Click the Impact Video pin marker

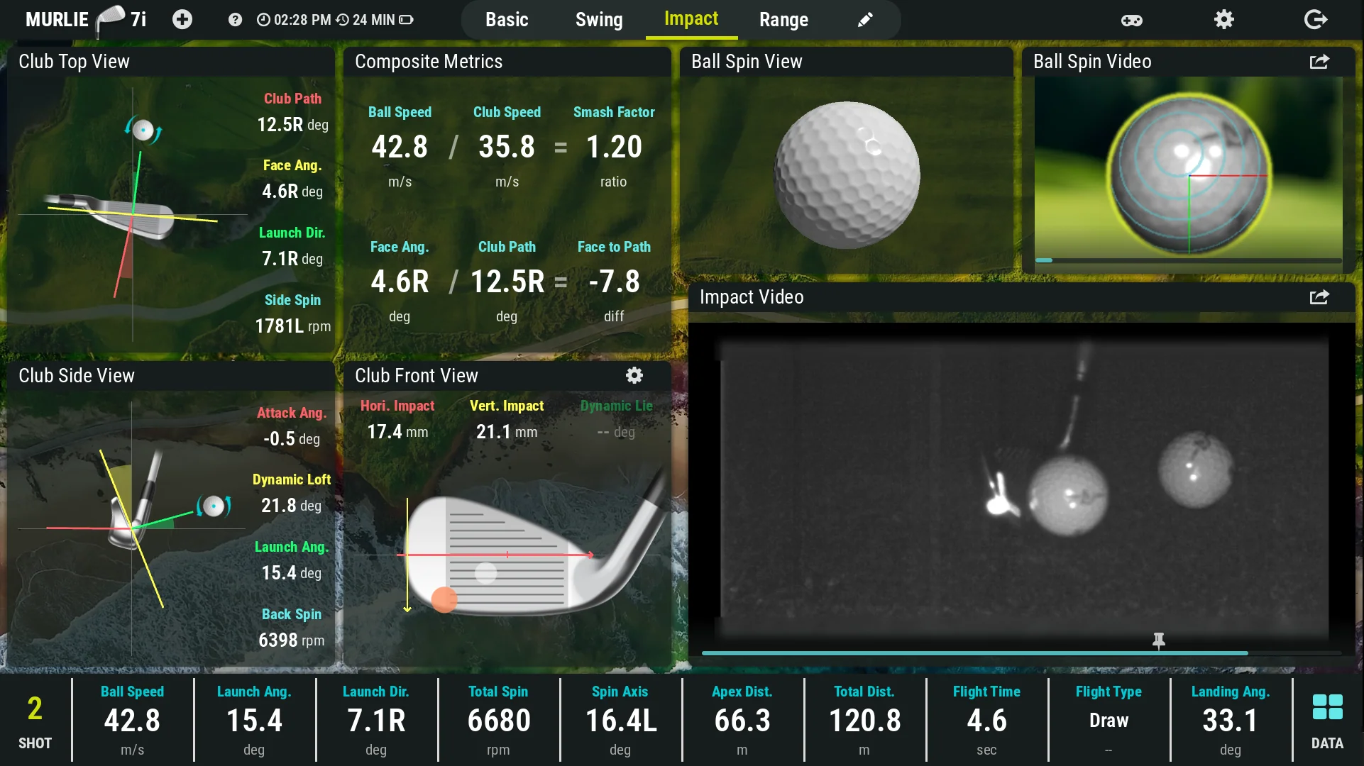pyautogui.click(x=1159, y=641)
